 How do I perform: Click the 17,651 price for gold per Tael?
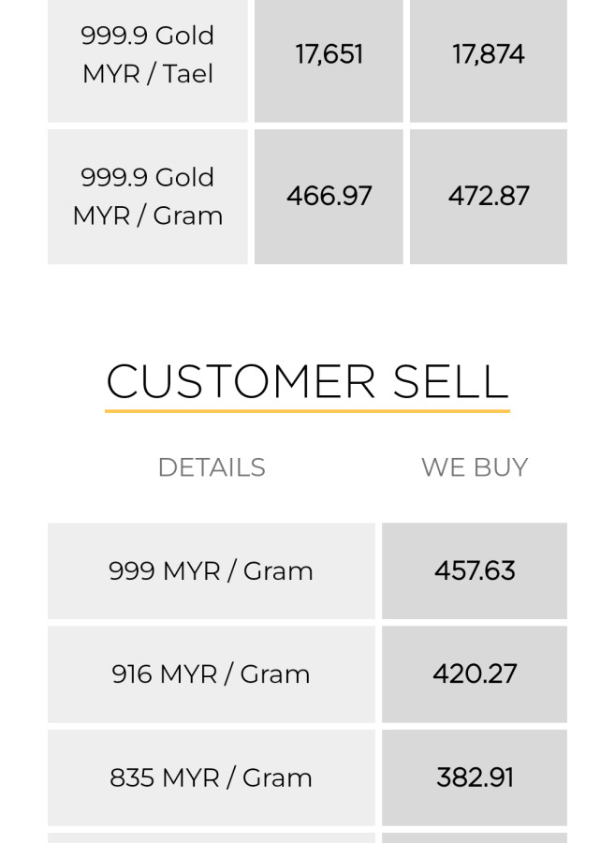click(x=329, y=54)
